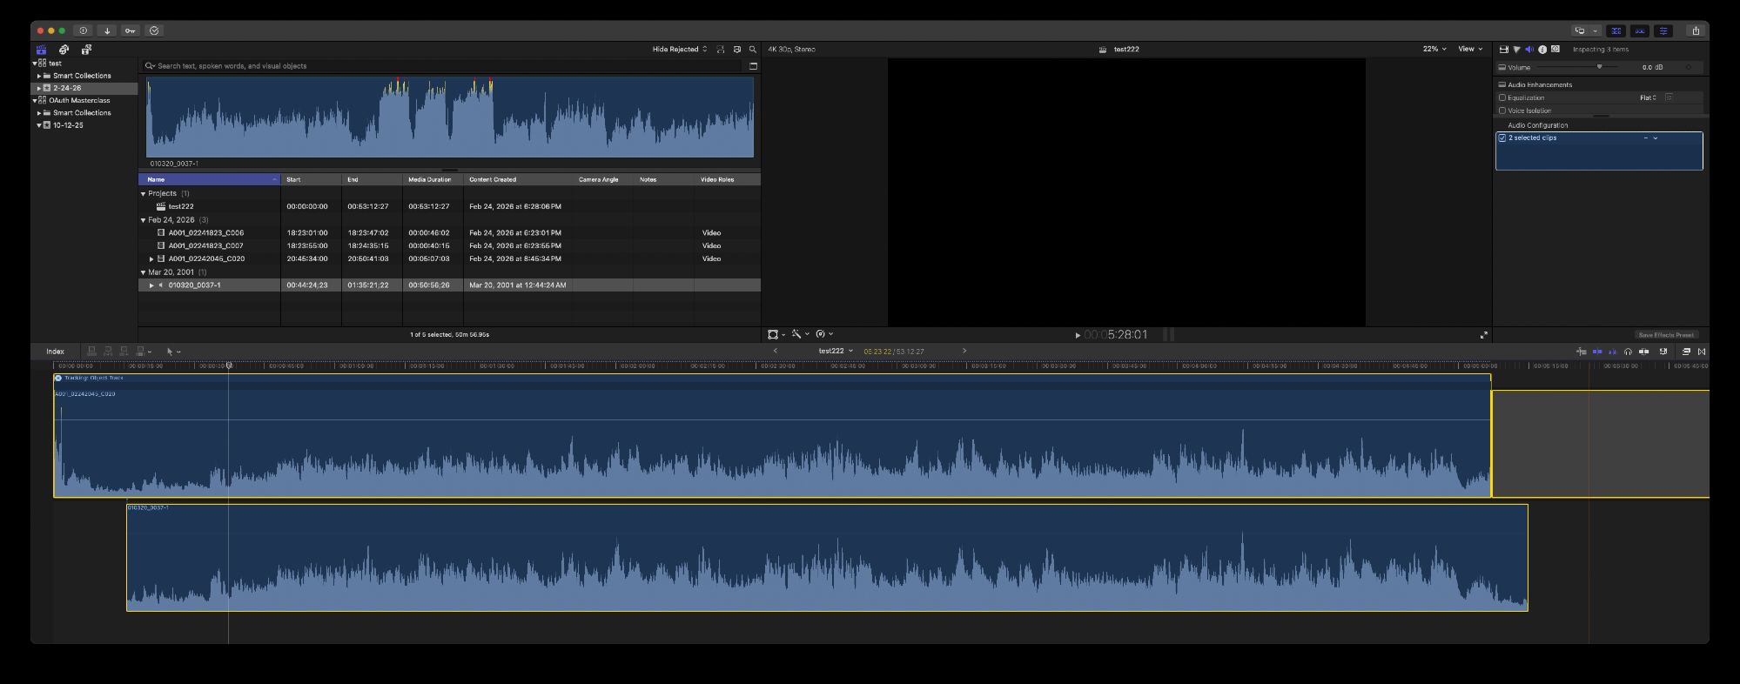Expand the 2-24-26 event in sidebar

tap(38, 88)
